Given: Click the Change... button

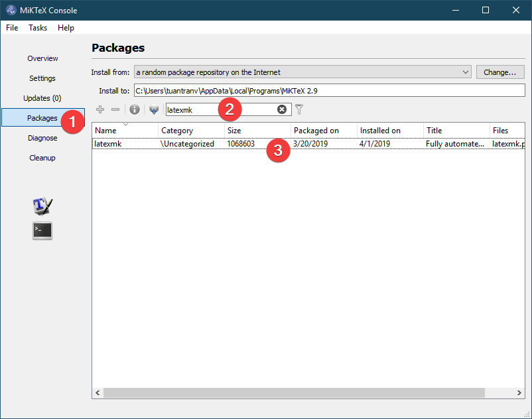Looking at the screenshot, I should click(500, 72).
